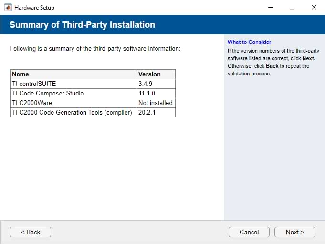Select TI C2000 Code Generation Tools cell
Image resolution: width=325 pixels, height=244 pixels.
(74, 112)
